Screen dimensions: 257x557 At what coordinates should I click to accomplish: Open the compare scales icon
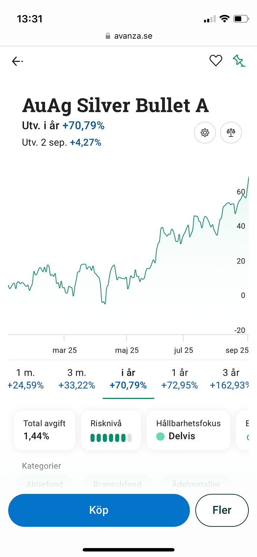(231, 132)
